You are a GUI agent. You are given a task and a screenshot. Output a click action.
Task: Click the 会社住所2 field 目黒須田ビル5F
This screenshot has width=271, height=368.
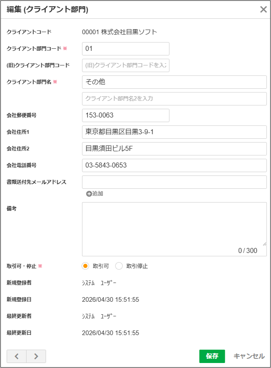coord(174,149)
